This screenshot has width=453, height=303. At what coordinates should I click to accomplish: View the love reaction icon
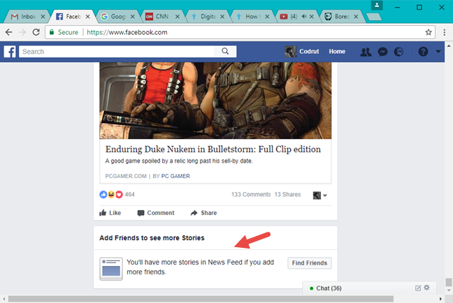(x=119, y=195)
